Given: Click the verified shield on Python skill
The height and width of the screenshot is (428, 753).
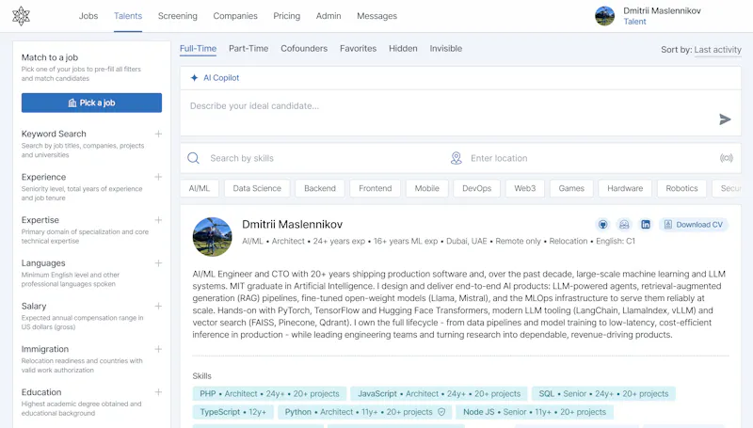Looking at the screenshot, I should tap(441, 412).
